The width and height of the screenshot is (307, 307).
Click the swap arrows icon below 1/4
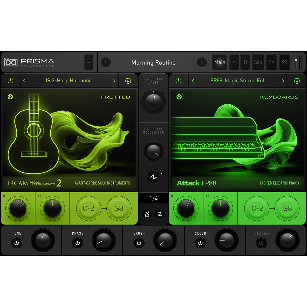coord(160,214)
